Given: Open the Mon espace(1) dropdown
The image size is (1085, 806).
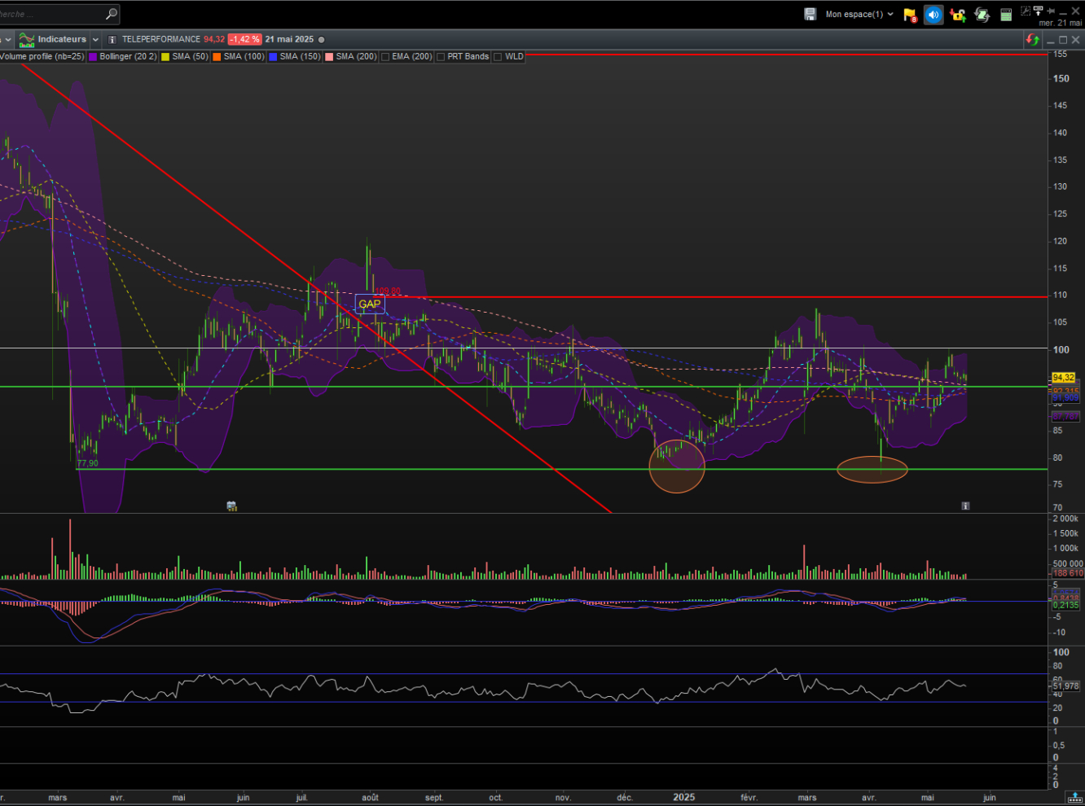Looking at the screenshot, I should tap(859, 14).
